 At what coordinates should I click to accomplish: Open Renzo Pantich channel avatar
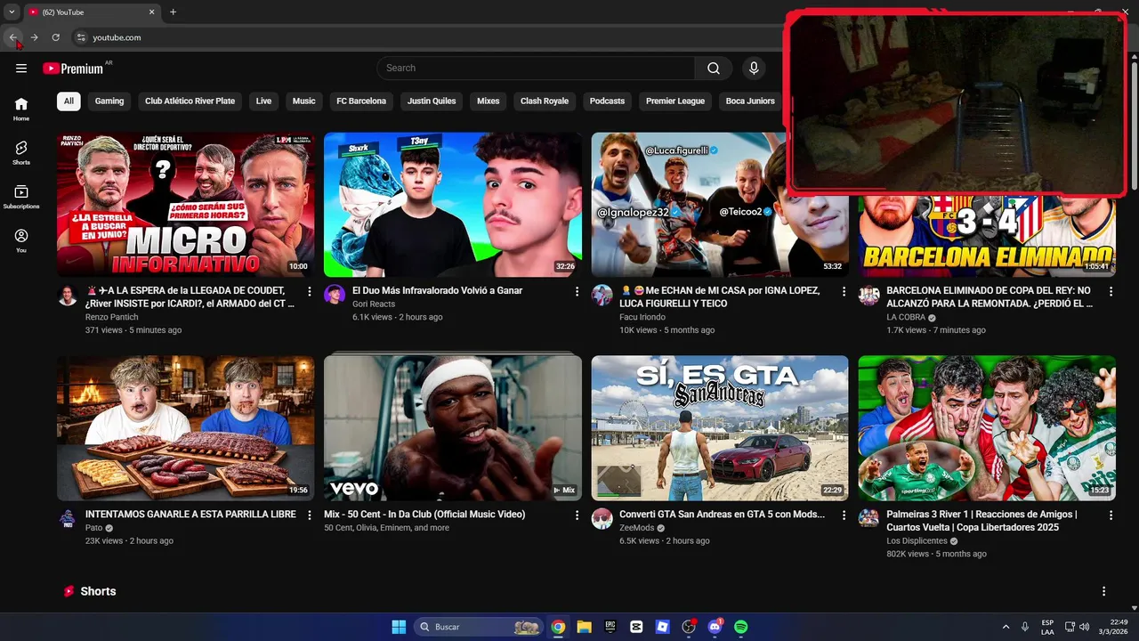(68, 296)
